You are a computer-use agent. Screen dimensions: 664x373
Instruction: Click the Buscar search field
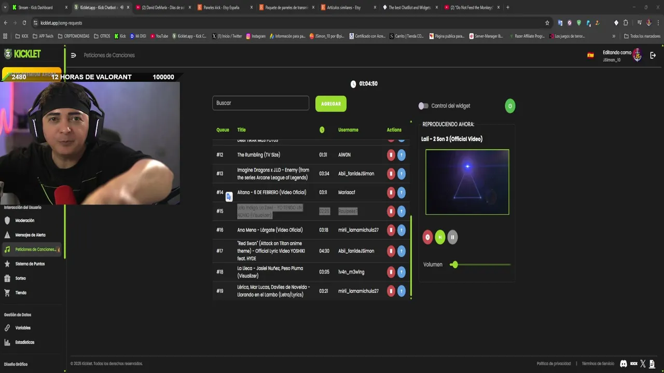260,103
